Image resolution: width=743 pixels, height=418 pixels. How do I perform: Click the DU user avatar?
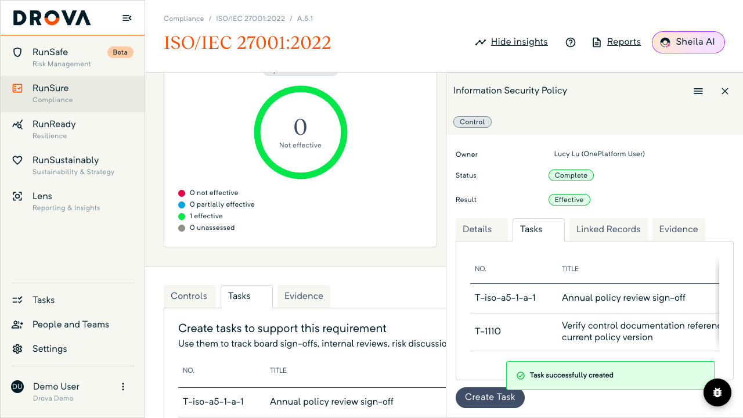coord(17,387)
